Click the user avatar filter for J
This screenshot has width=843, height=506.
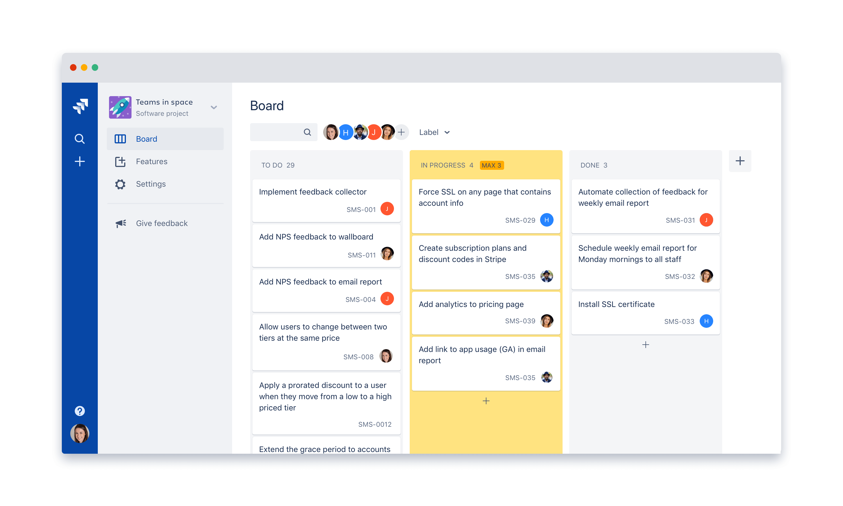pyautogui.click(x=374, y=132)
